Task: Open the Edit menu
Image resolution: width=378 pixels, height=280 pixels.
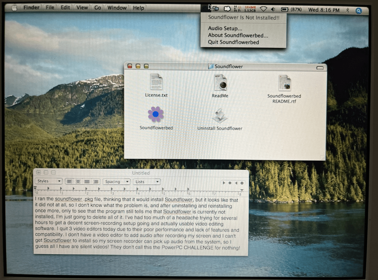Action: 65,7
